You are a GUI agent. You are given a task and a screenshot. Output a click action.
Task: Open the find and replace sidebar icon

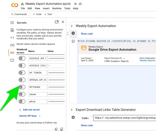pyautogui.click(x=12, y=30)
